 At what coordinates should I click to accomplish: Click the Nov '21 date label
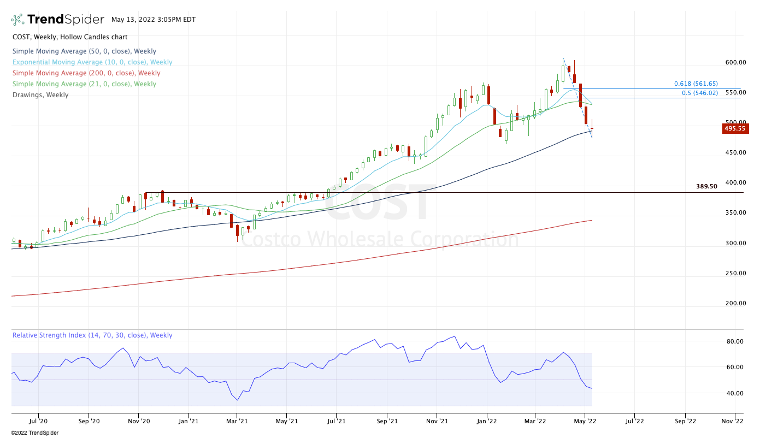[437, 422]
